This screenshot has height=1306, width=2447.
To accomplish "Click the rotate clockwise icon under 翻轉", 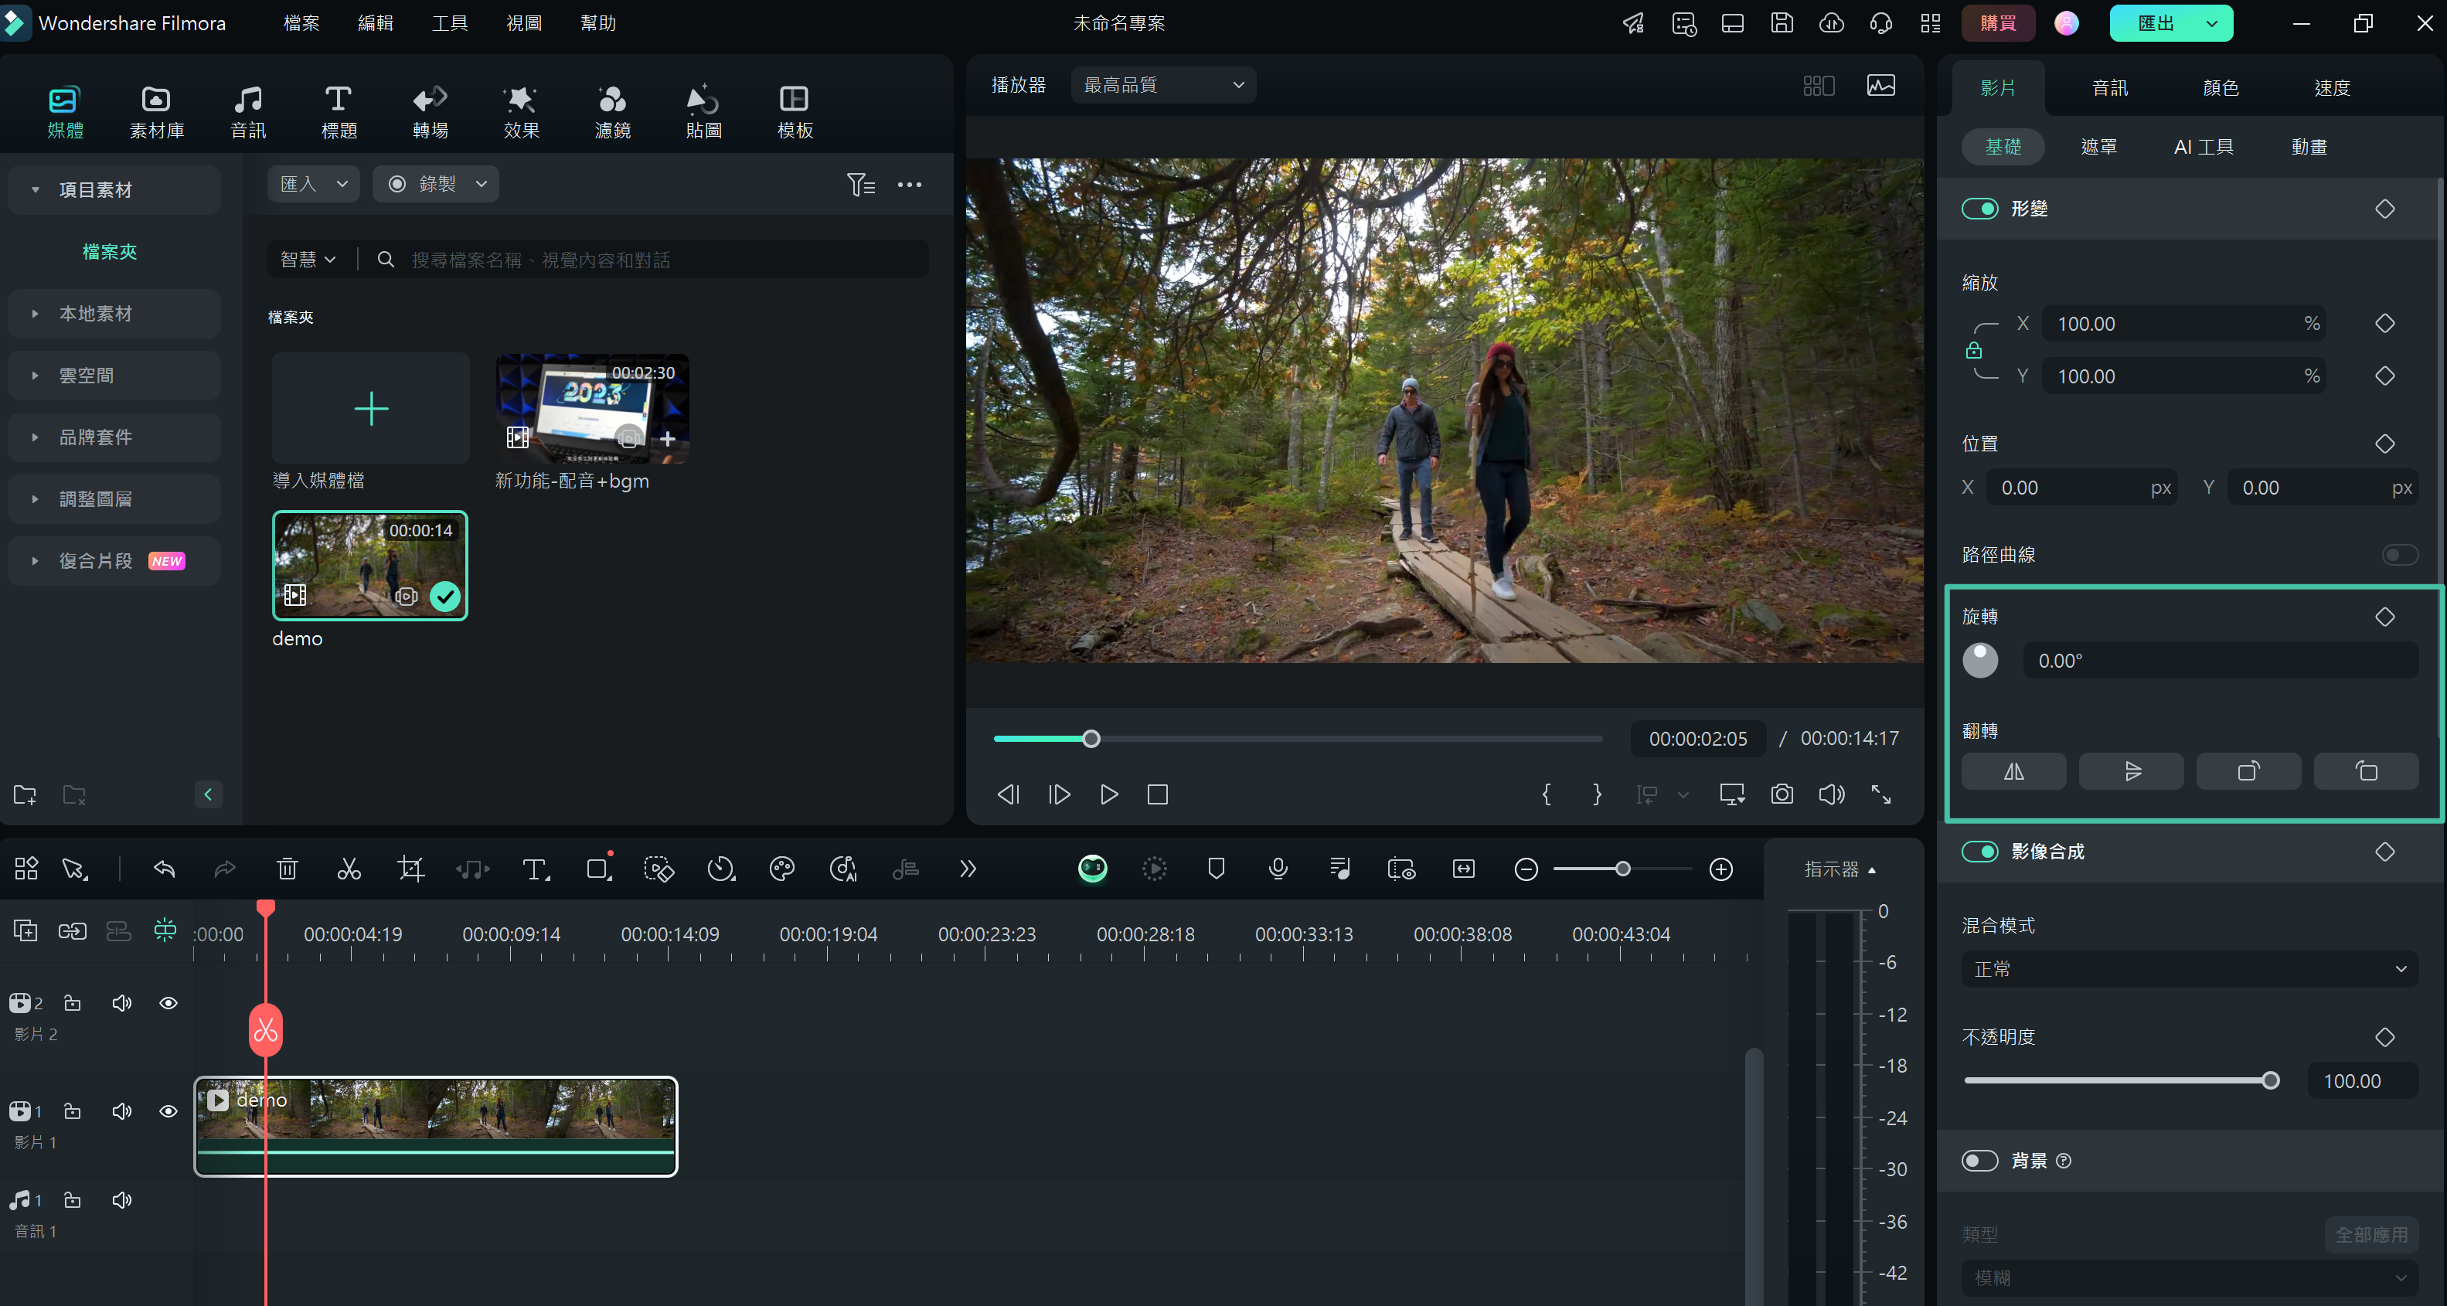I will pos(2248,771).
